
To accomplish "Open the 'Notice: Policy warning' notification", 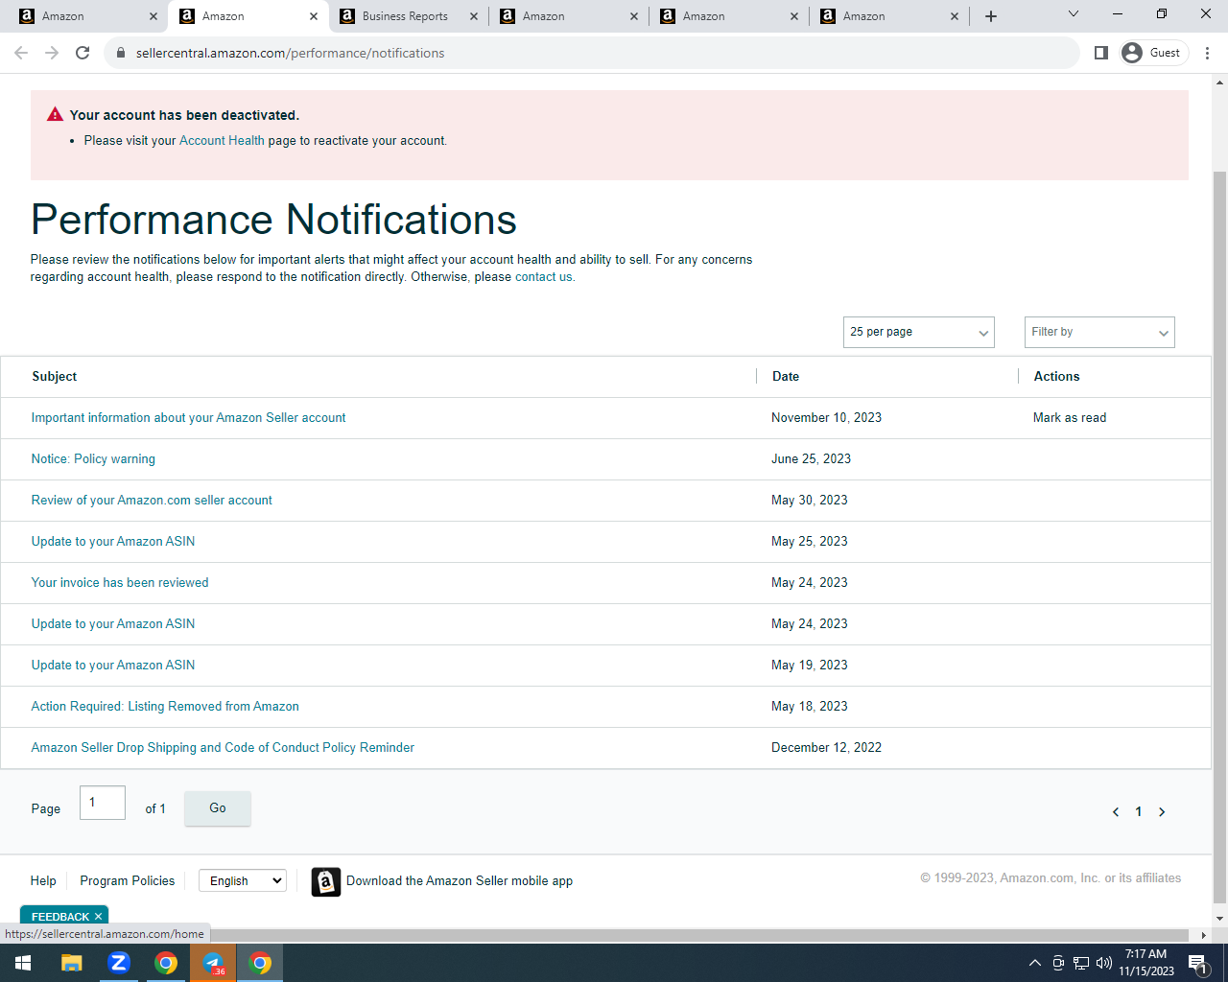I will point(93,459).
